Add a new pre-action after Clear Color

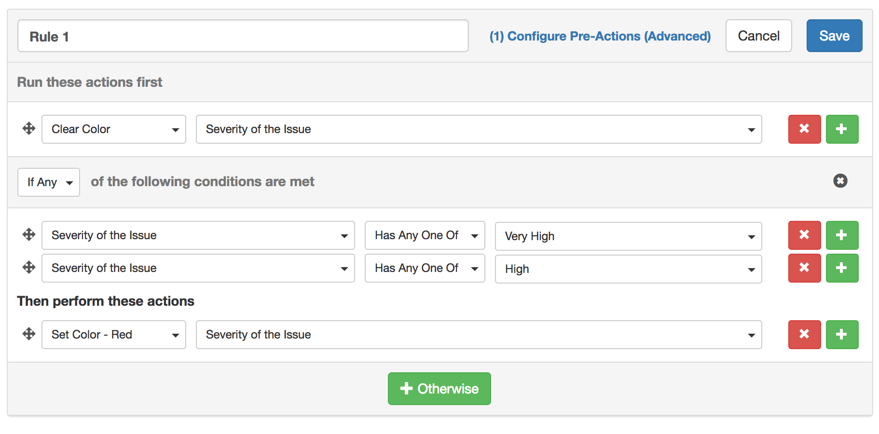(842, 129)
